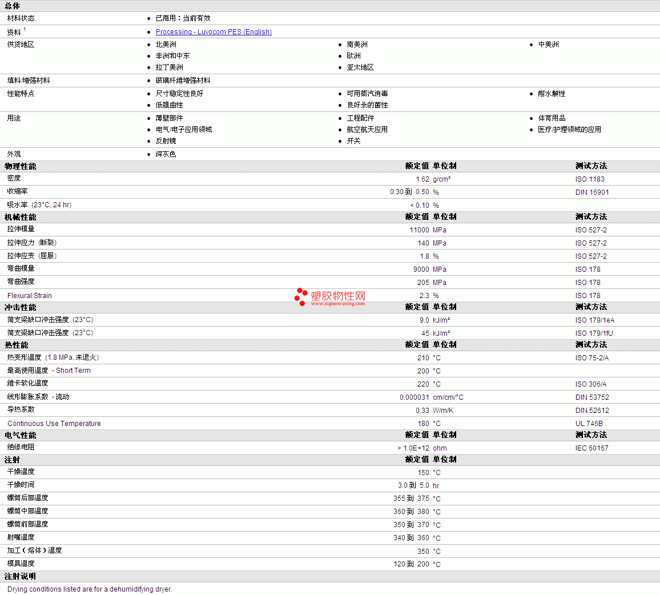
Task: Click the Continuous Use Temperature label
Action: pos(54,424)
